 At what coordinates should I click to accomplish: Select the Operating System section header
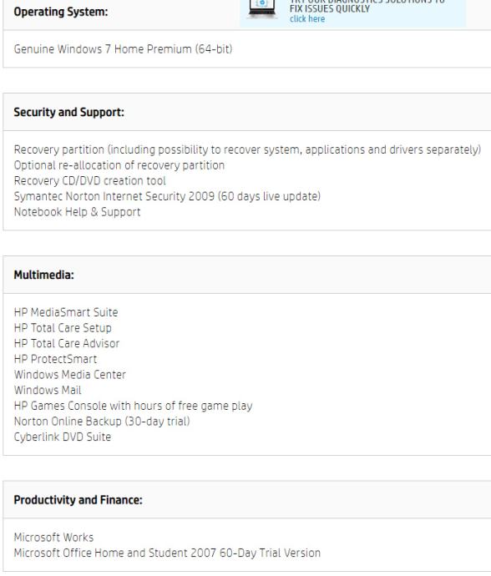coord(61,12)
